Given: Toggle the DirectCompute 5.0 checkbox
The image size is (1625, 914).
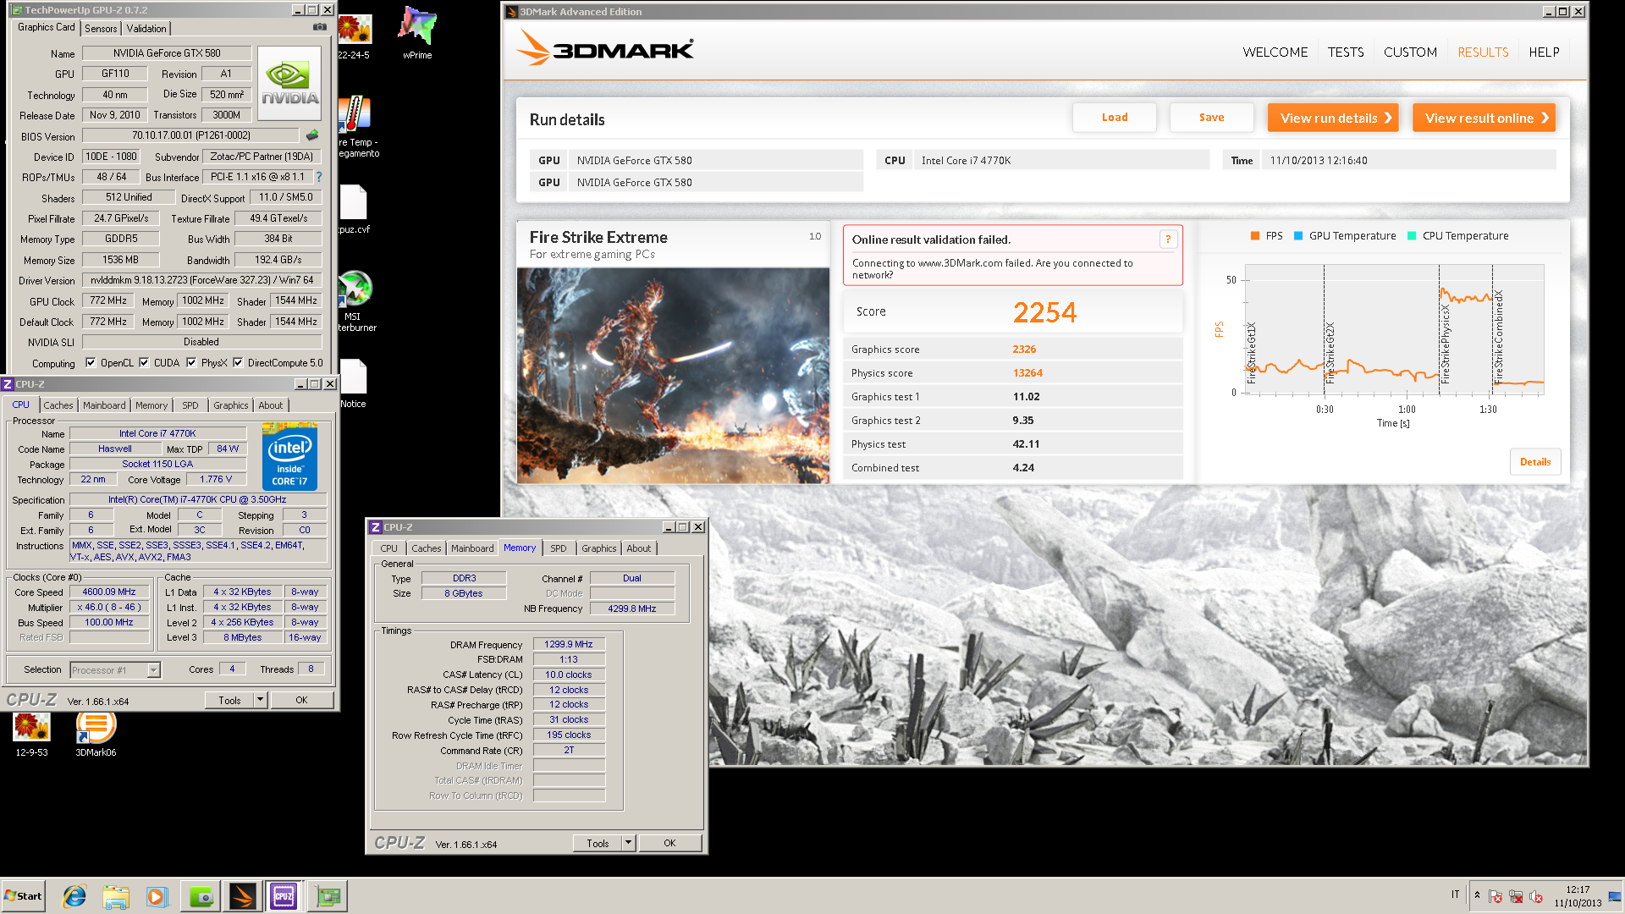Looking at the screenshot, I should 238,363.
